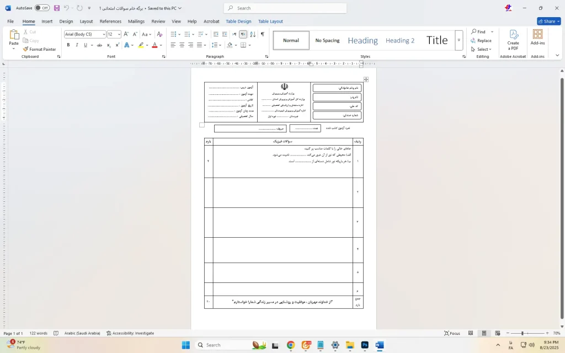The image size is (565, 353).
Task: Click the Undo arrow icon
Action: click(66, 8)
